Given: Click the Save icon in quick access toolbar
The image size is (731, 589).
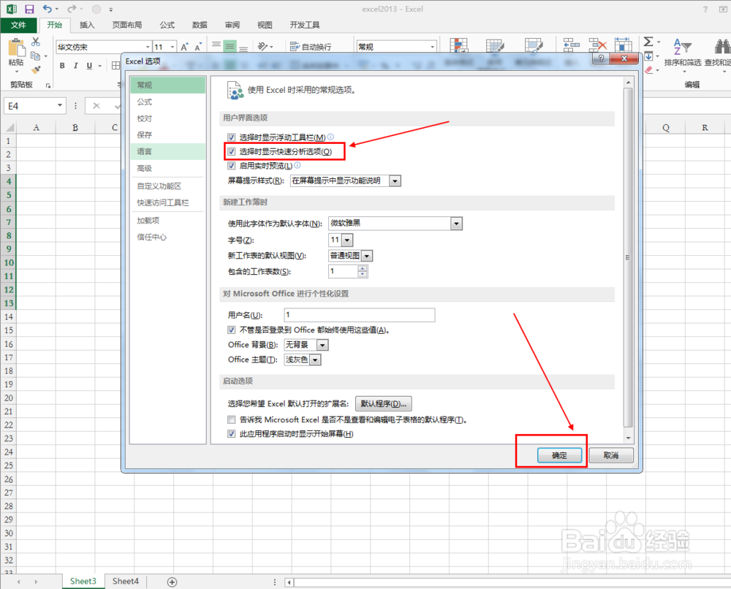Looking at the screenshot, I should (29, 9).
